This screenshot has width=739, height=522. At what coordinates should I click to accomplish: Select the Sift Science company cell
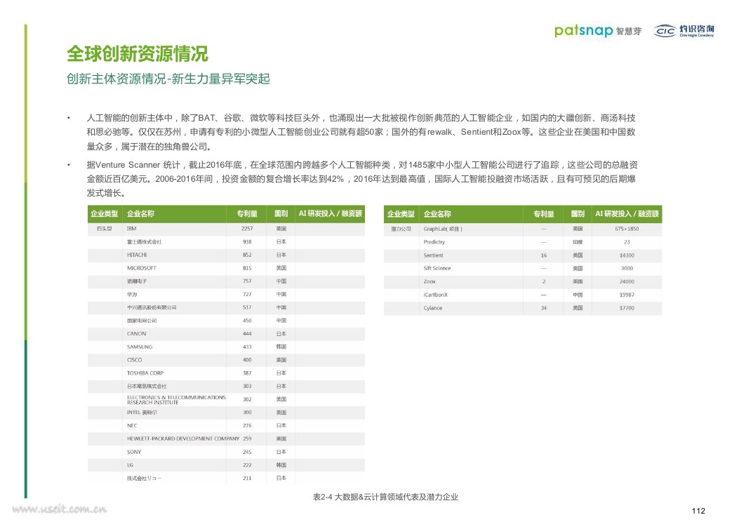[x=437, y=269]
